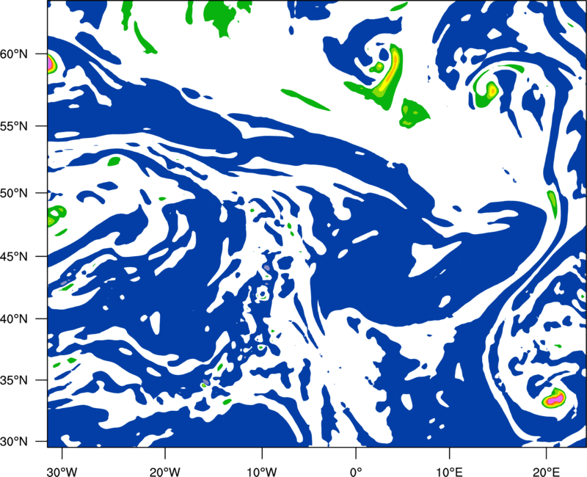Click the 10°E longitude axis label
Image resolution: width=587 pixels, height=477 pixels.
pyautogui.click(x=449, y=472)
